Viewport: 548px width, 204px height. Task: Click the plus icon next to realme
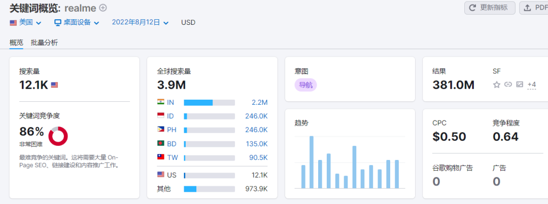point(103,8)
